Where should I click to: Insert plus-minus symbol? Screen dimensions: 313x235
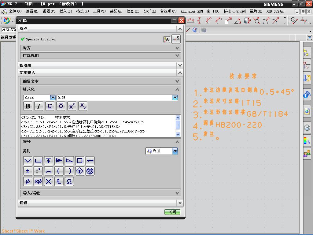click(28, 171)
